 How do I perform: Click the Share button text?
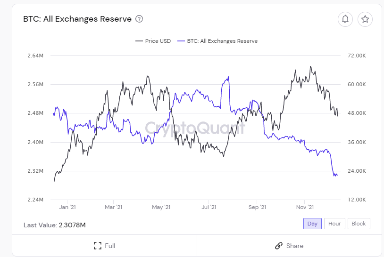[295, 246]
